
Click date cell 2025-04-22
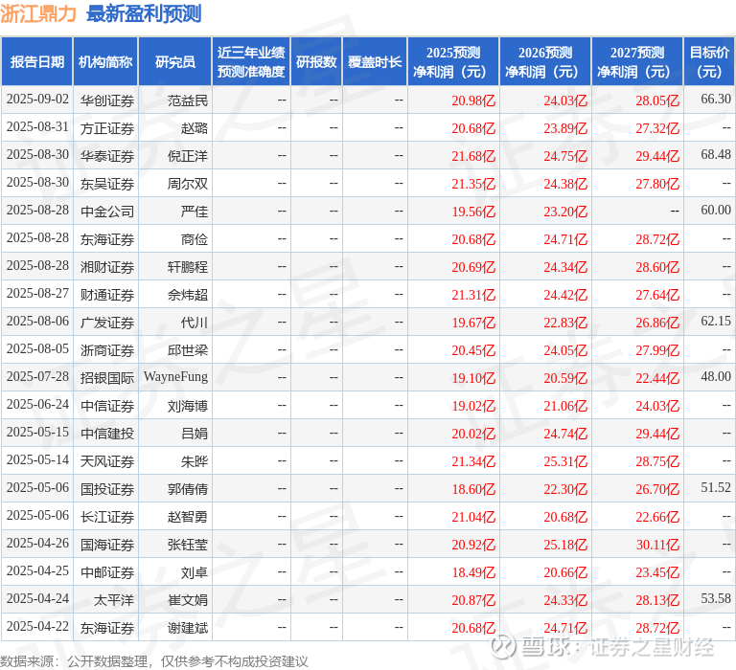tap(37, 626)
